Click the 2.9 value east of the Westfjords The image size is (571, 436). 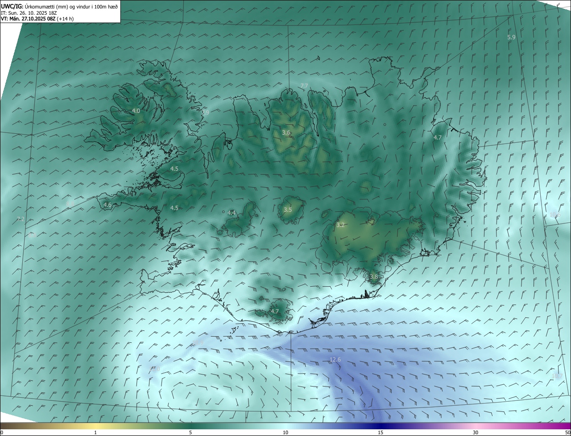[205, 113]
